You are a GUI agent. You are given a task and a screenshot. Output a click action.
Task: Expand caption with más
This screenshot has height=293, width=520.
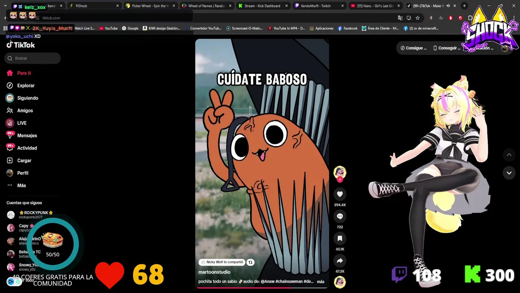[x=321, y=282]
